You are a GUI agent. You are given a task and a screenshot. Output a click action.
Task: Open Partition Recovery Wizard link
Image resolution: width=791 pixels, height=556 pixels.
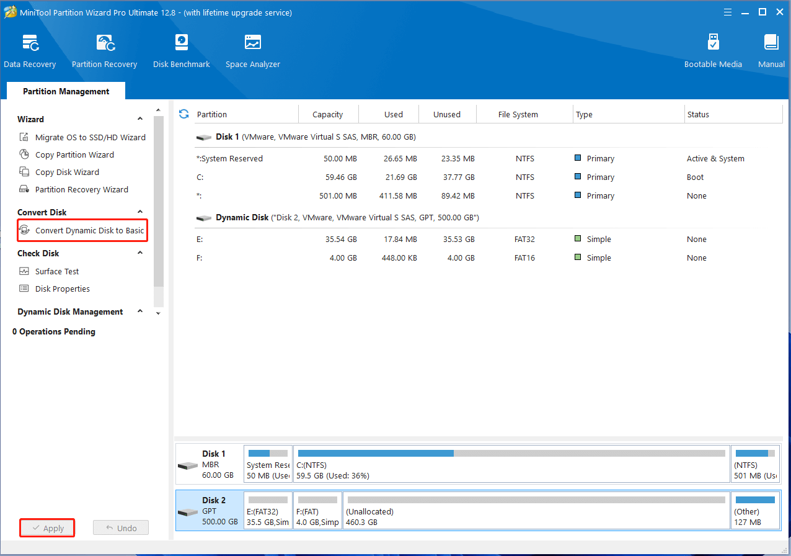tap(82, 189)
